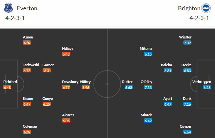Open the Brighton team name link
Screen dimensions: 215x138
(x=188, y=8)
